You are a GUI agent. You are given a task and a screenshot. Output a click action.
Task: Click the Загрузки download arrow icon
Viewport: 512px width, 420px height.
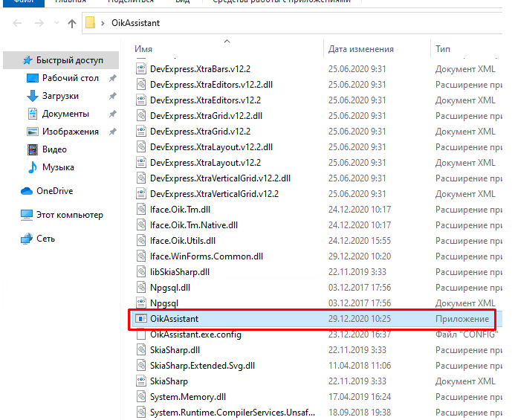pyautogui.click(x=32, y=96)
